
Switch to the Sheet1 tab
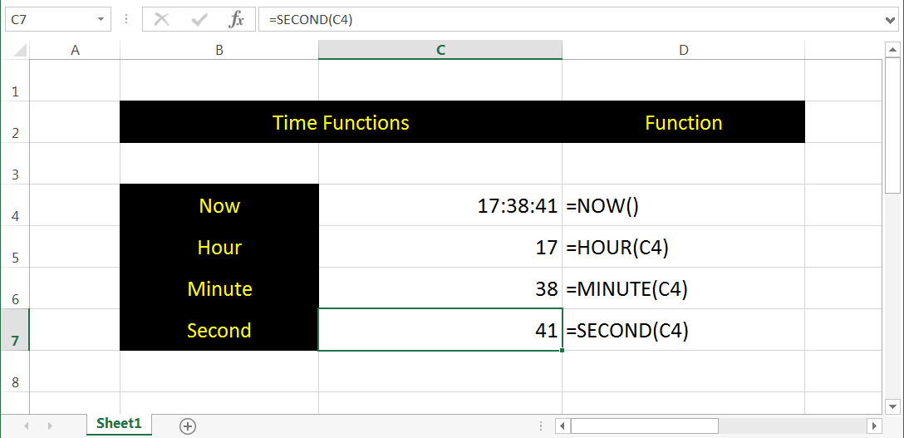pos(119,424)
